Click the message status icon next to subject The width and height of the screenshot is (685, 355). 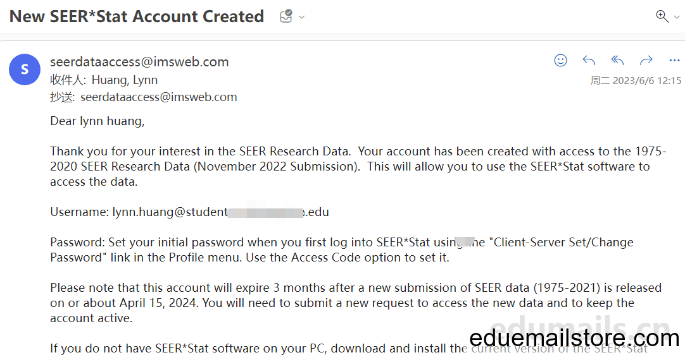[286, 16]
